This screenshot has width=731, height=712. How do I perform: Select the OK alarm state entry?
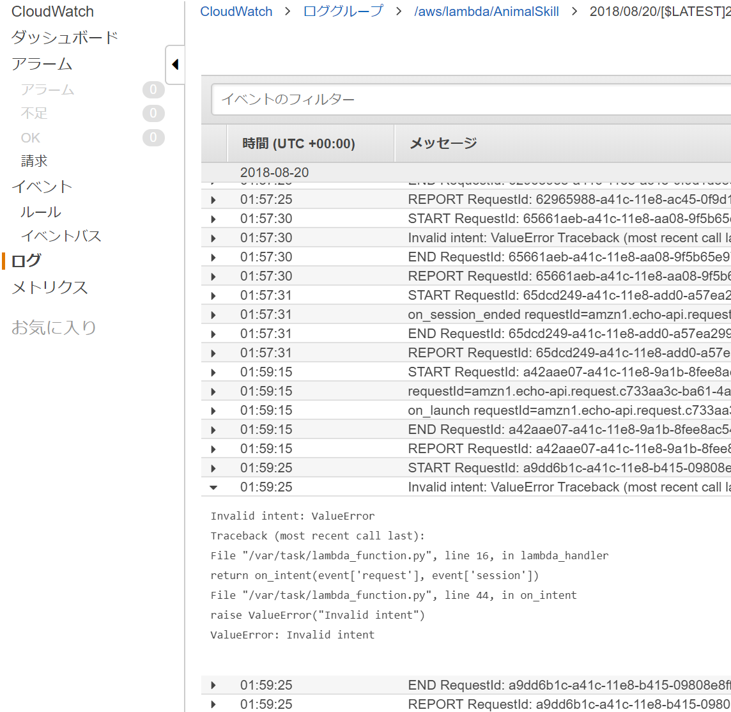pyautogui.click(x=30, y=137)
